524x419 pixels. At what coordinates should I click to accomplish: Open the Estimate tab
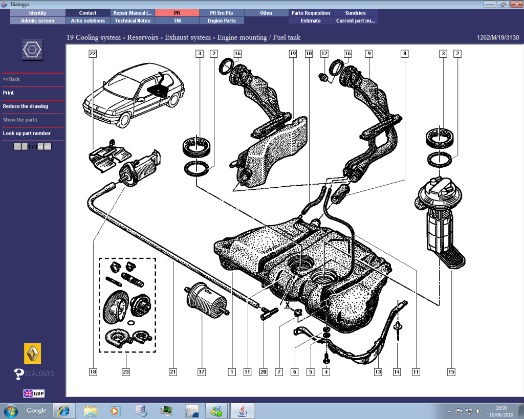point(311,21)
